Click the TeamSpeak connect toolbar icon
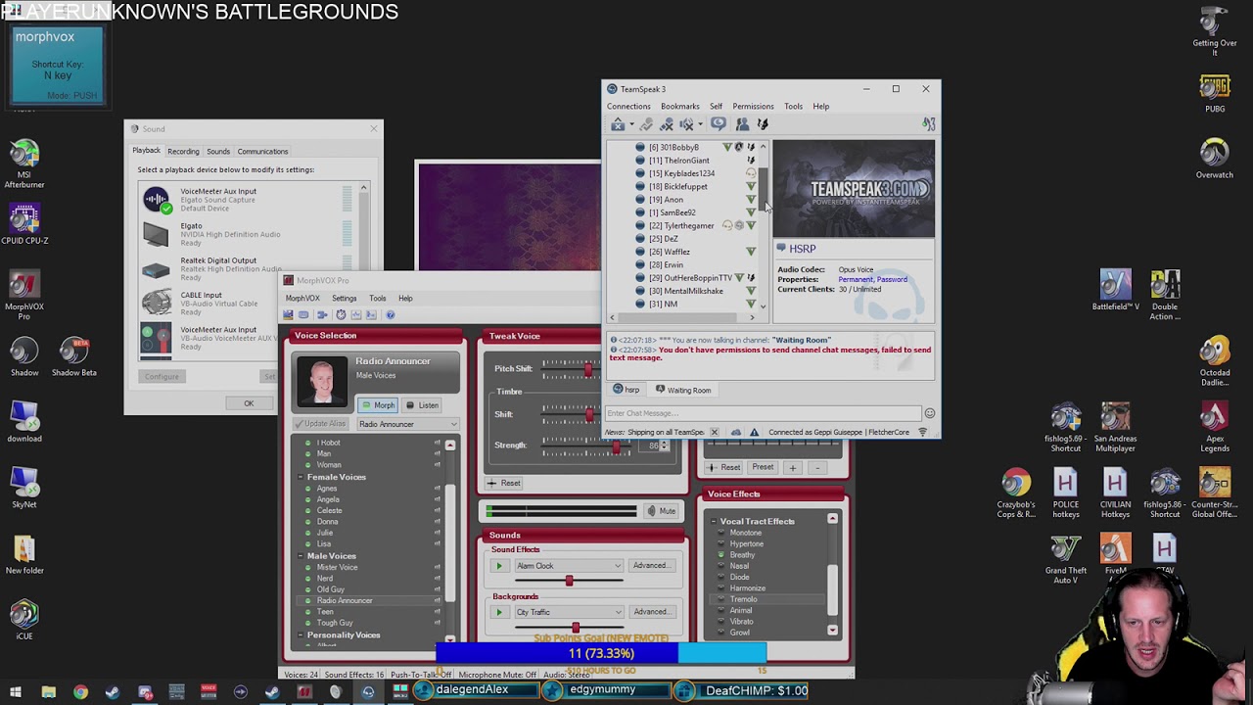1253x705 pixels. pos(618,124)
